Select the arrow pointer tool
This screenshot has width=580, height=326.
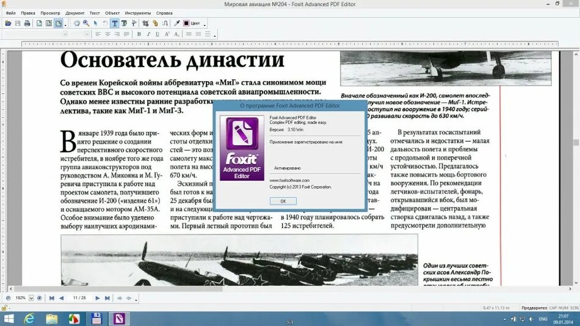coord(95,23)
